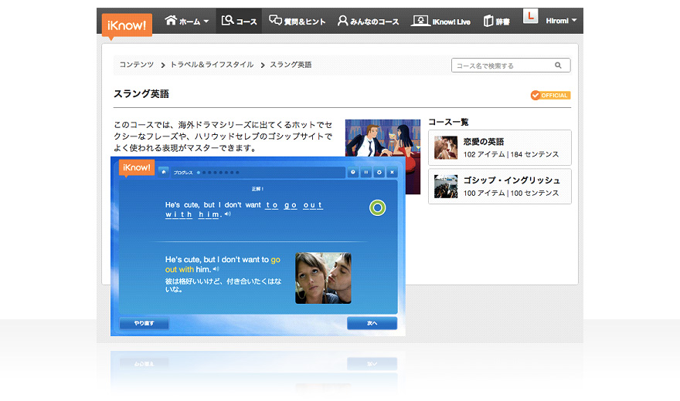Play audio for the fill-in sentence
680x401 pixels.
pos(228,214)
